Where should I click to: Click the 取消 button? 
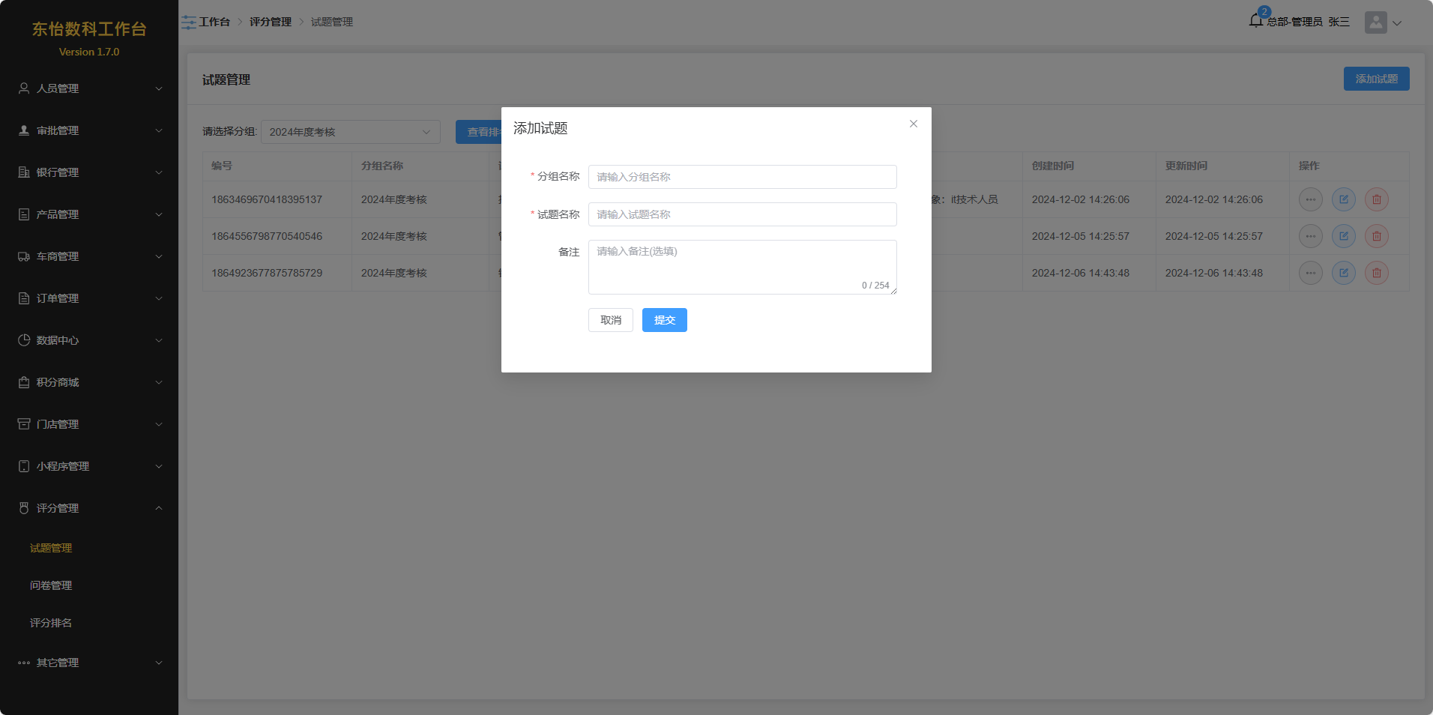point(610,320)
